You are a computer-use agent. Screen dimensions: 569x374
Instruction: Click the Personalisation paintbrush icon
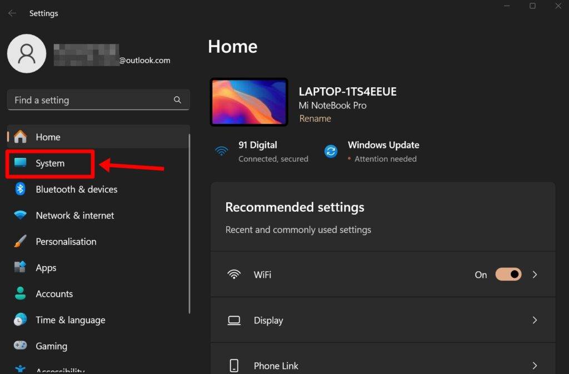(19, 241)
